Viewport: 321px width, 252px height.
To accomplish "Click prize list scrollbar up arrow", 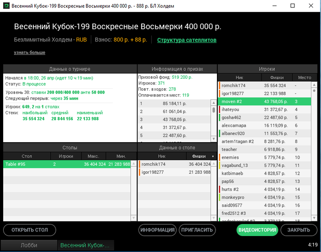I will (x=214, y=102).
